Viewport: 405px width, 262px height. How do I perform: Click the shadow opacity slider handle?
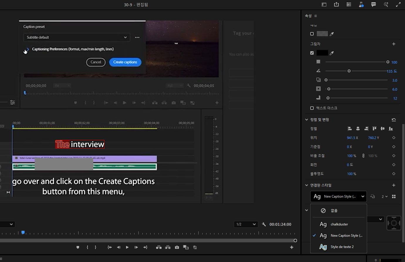[388, 62]
